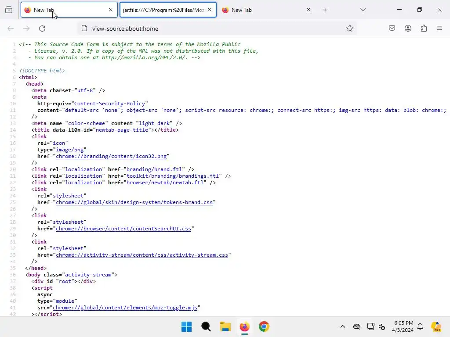The image size is (450, 337).
Task: Open chrome://branding/content/icon32.png link
Action: (111, 157)
